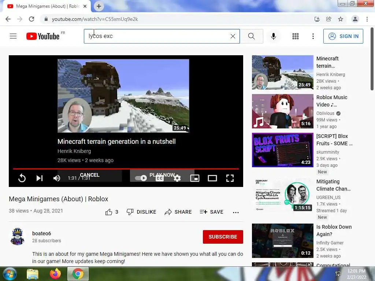This screenshot has height=281, width=375.
Task: Submit search with magnifier button
Action: (x=251, y=36)
